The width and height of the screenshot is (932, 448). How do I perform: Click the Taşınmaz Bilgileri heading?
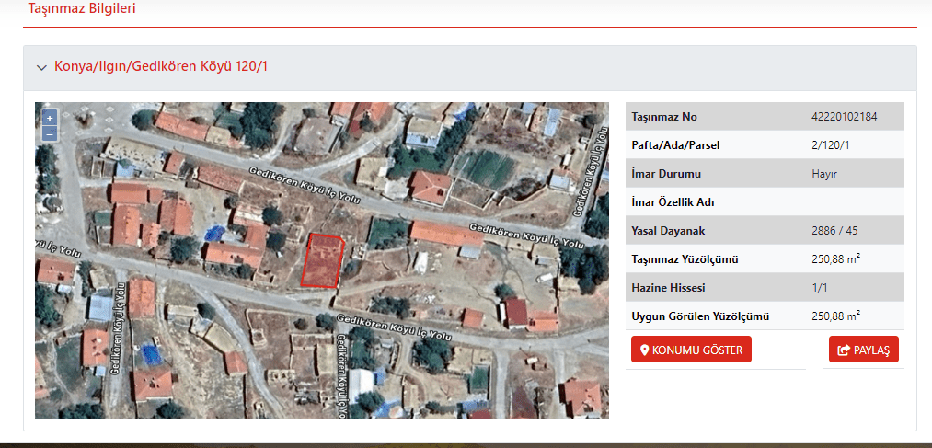pyautogui.click(x=81, y=9)
